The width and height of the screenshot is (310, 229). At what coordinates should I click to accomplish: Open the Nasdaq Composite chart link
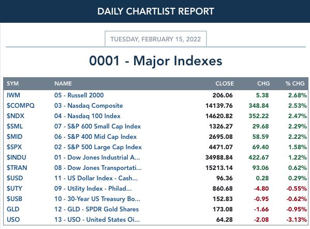[88, 106]
